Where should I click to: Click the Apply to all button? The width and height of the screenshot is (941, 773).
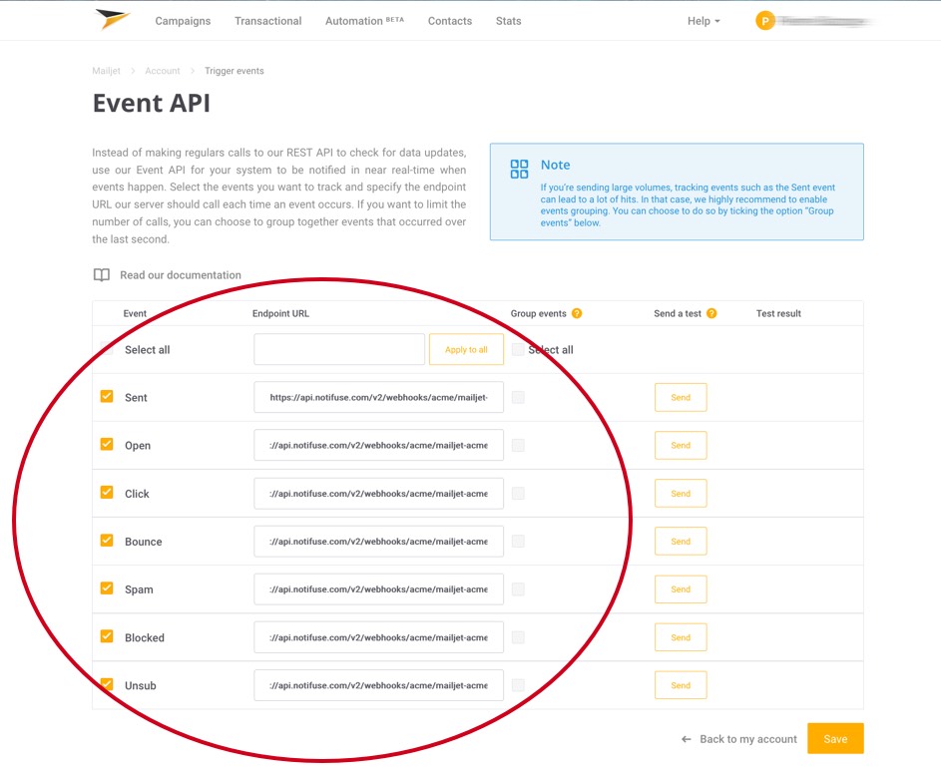[466, 350]
